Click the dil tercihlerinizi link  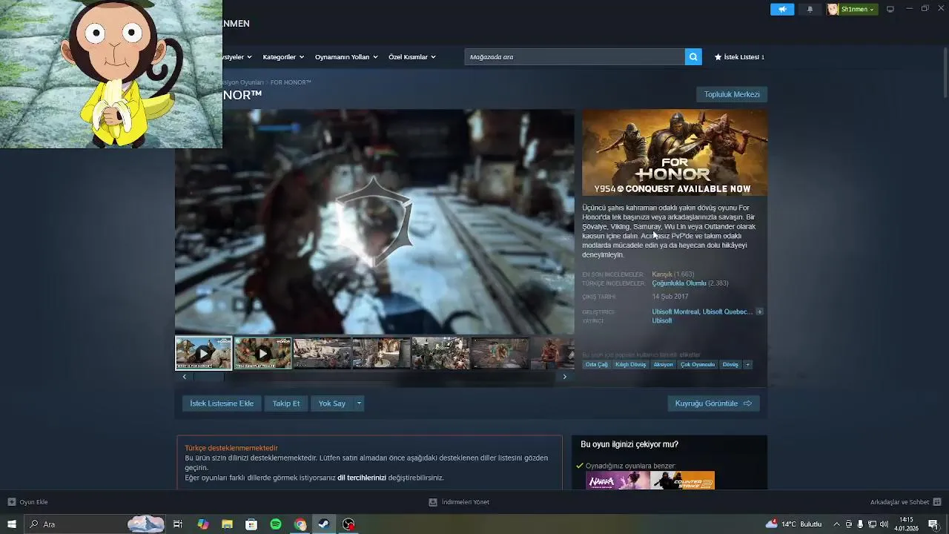(362, 478)
